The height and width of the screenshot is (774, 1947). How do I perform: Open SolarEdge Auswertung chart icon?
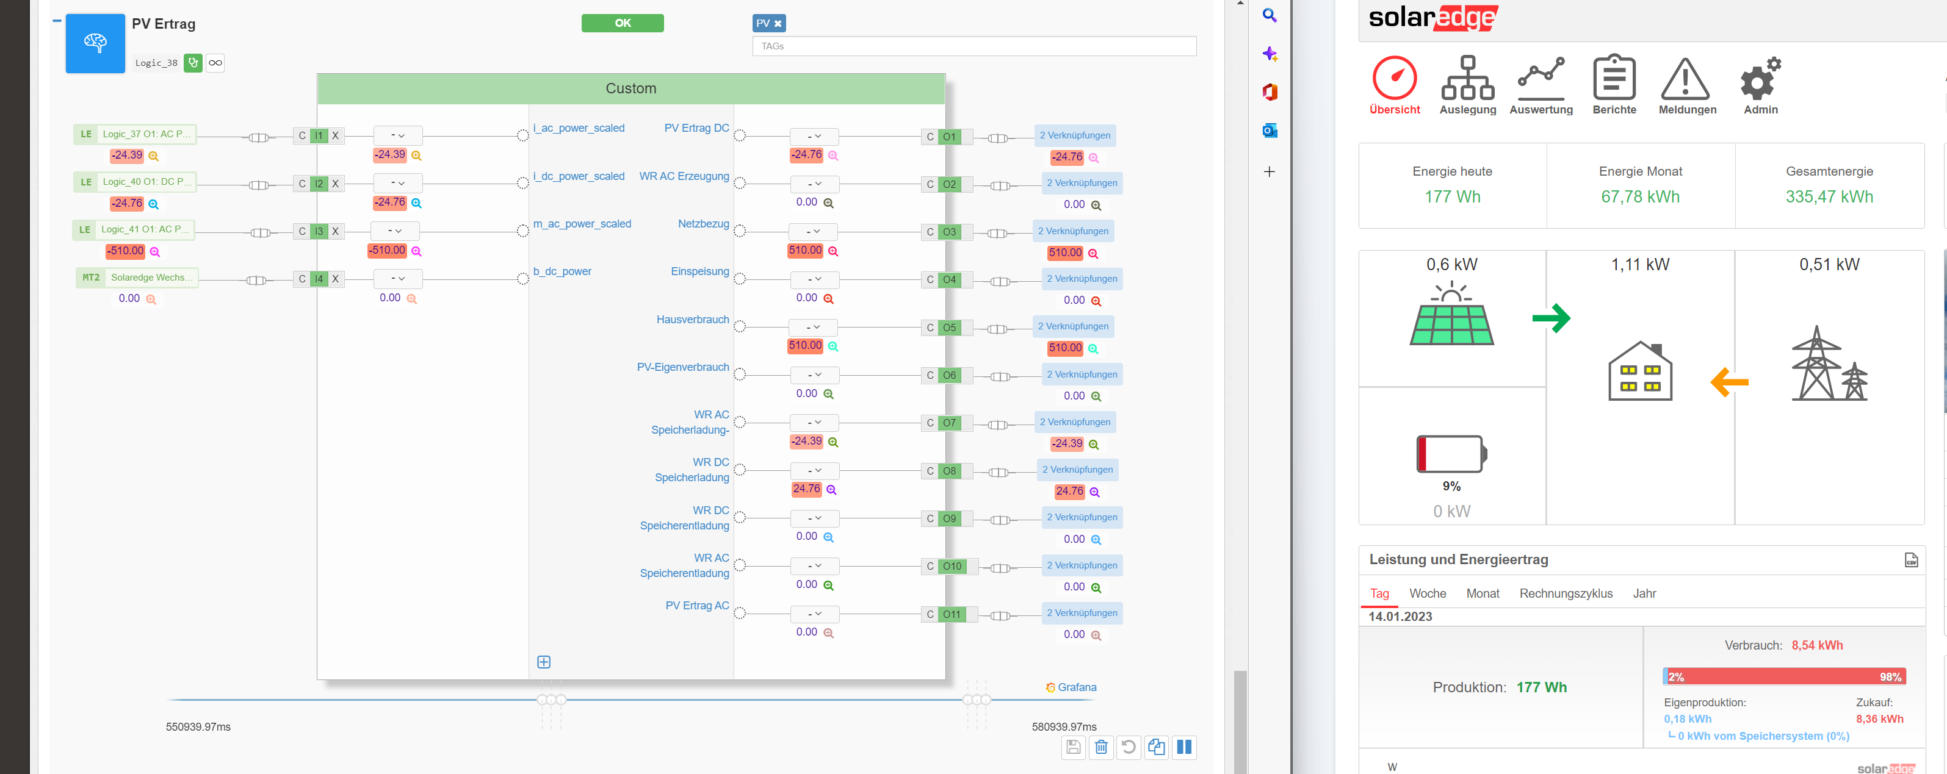1541,78
